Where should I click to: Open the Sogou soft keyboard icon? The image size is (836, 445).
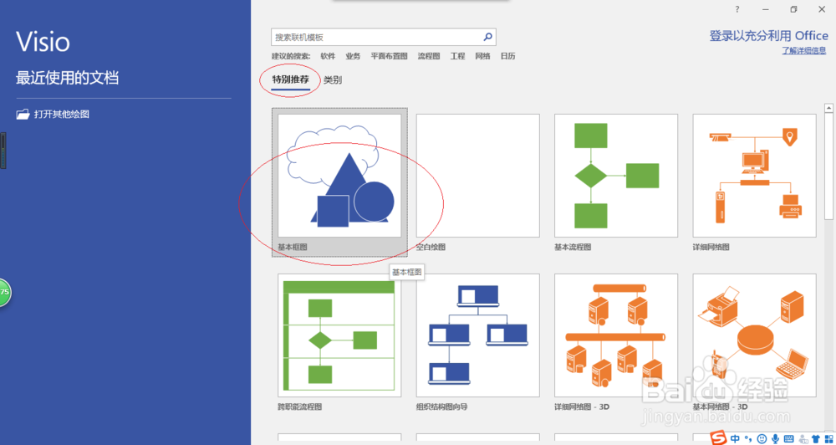click(x=788, y=438)
